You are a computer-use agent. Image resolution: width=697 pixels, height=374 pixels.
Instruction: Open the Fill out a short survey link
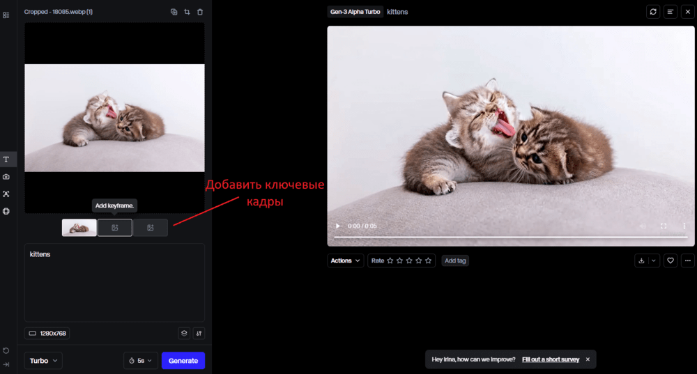tap(551, 359)
